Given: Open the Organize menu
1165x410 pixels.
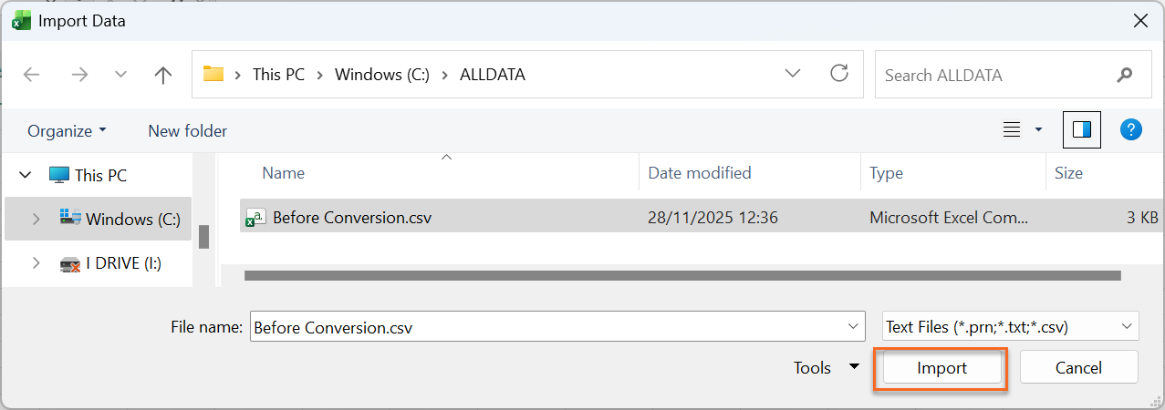Looking at the screenshot, I should (67, 131).
